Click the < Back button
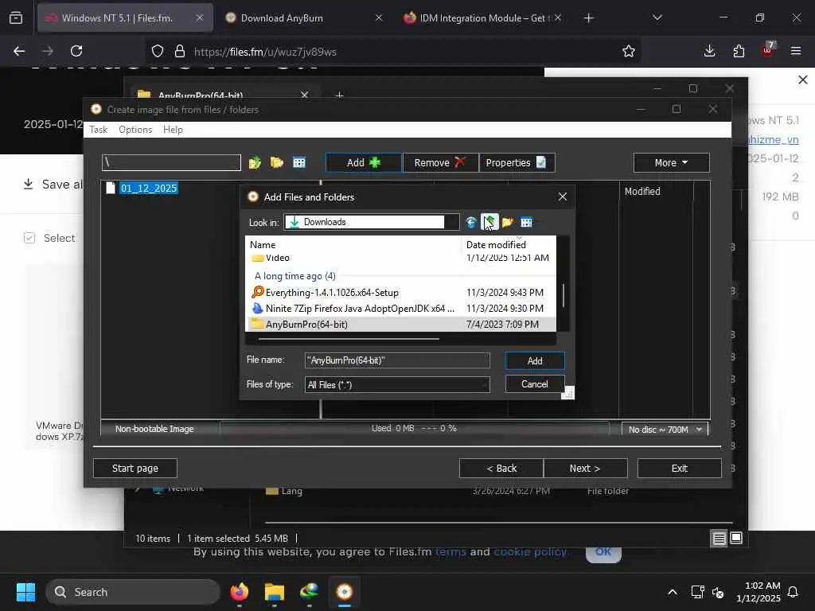Viewport: 815px width, 611px height. pos(501,468)
